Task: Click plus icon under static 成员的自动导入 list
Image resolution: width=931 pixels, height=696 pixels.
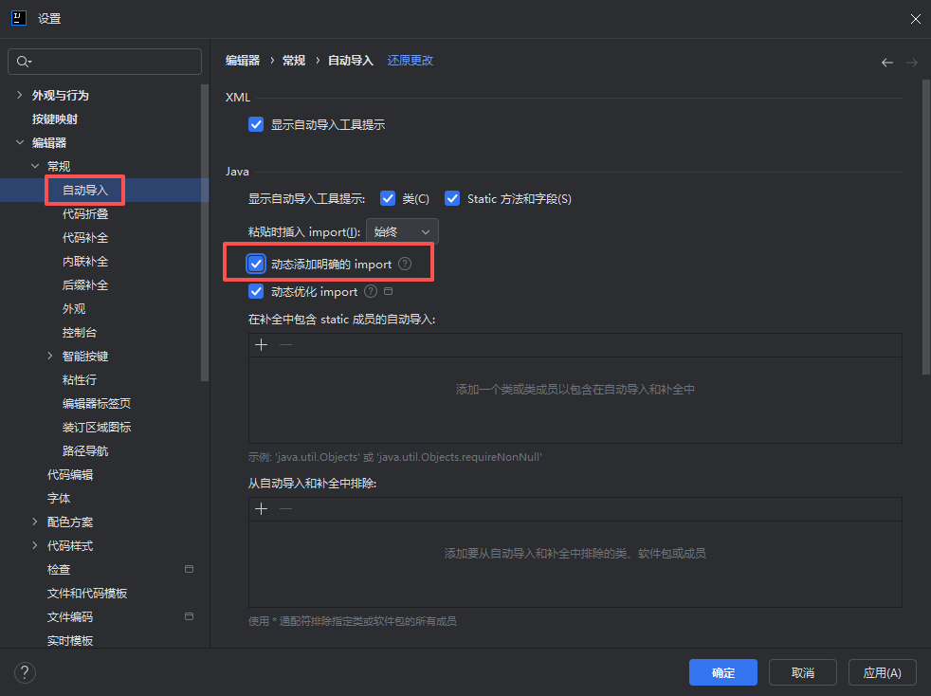Action: tap(262, 345)
